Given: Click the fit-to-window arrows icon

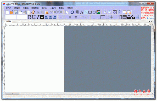Looking at the screenshot, I should [x=115, y=12].
